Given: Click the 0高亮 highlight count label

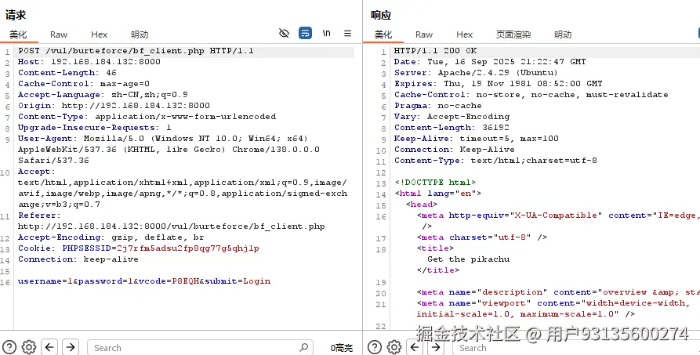Looking at the screenshot, I should tap(342, 348).
